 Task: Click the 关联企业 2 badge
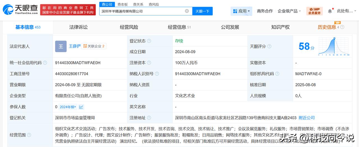[94, 46]
